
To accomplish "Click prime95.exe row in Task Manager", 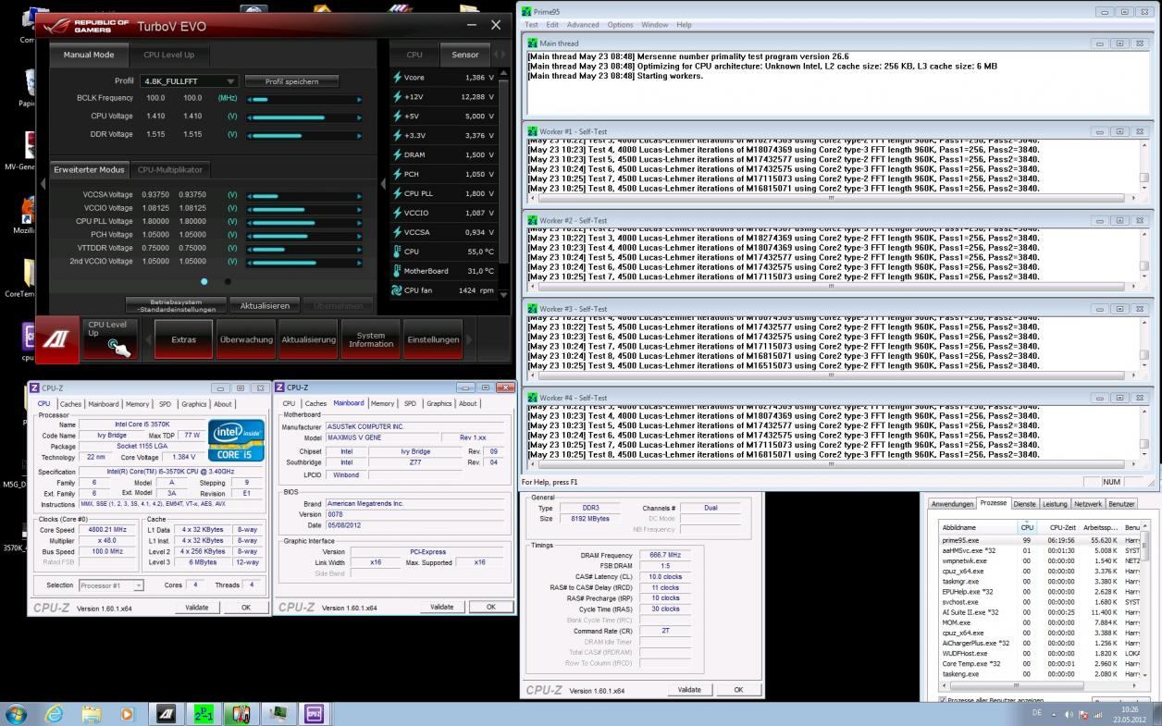I will point(1039,540).
